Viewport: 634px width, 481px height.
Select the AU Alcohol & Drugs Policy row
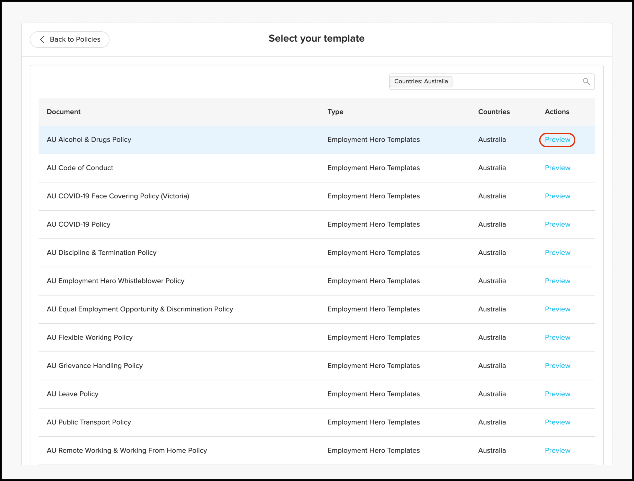316,140
